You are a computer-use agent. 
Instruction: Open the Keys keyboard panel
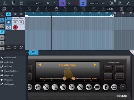pos(13,3)
